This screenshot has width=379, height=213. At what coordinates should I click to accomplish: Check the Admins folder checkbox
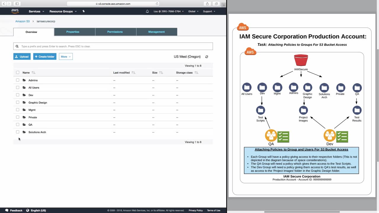(18, 80)
